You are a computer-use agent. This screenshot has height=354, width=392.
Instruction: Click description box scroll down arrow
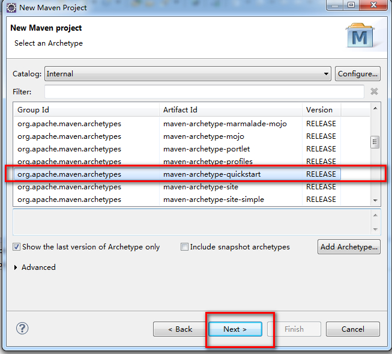point(375,229)
